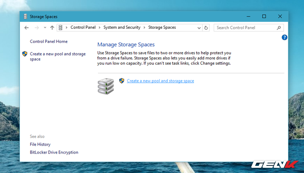Click the Storage Spaces title bar icon
The height and width of the screenshot is (173, 304).
pyautogui.click(x=25, y=17)
